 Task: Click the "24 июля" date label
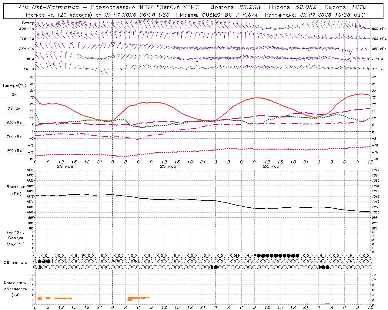272,167
